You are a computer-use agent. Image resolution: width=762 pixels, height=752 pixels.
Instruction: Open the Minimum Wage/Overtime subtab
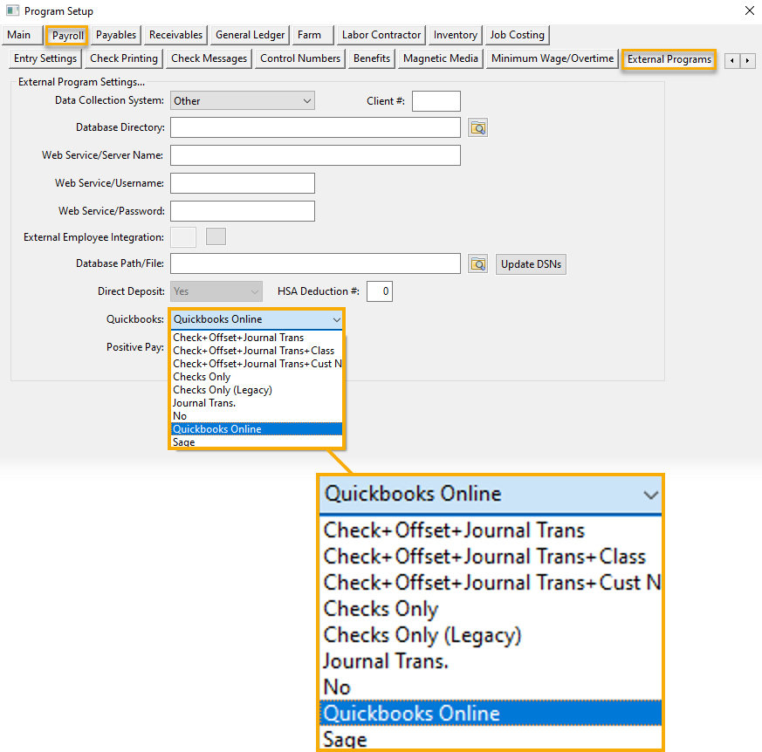coord(552,58)
